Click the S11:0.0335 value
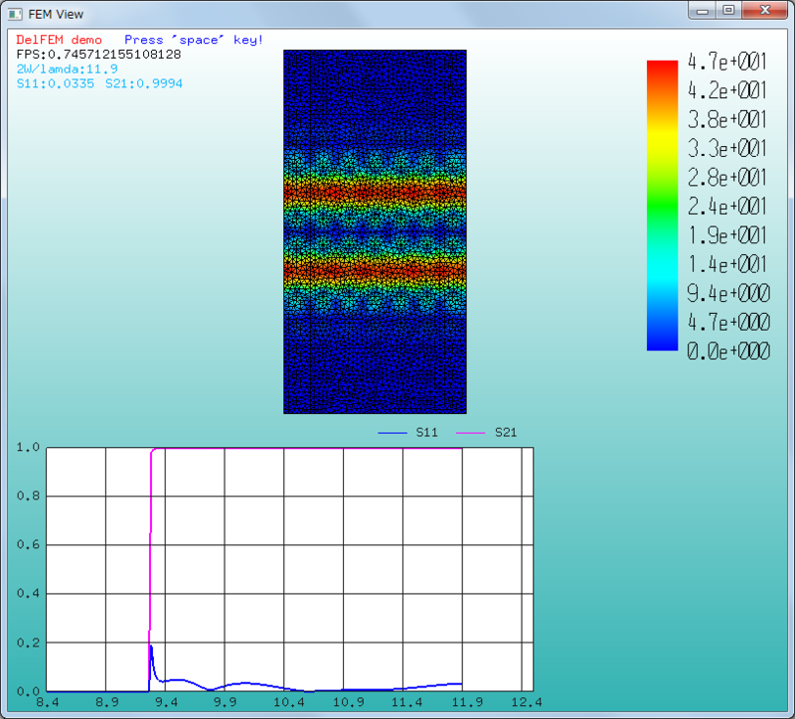This screenshot has height=719, width=795. tap(56, 83)
